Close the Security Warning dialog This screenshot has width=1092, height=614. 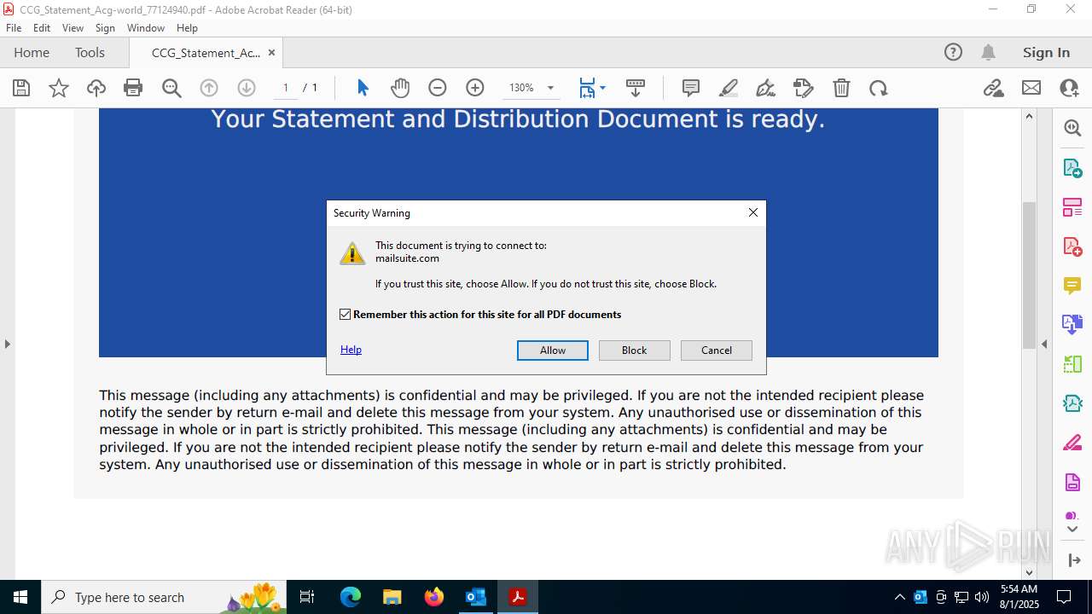(753, 212)
